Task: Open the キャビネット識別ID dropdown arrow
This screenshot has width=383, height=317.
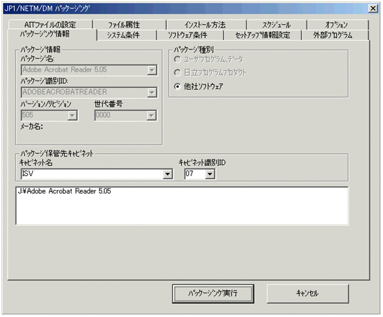Action: [x=210, y=174]
